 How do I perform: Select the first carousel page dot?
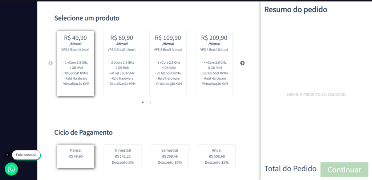click(142, 102)
